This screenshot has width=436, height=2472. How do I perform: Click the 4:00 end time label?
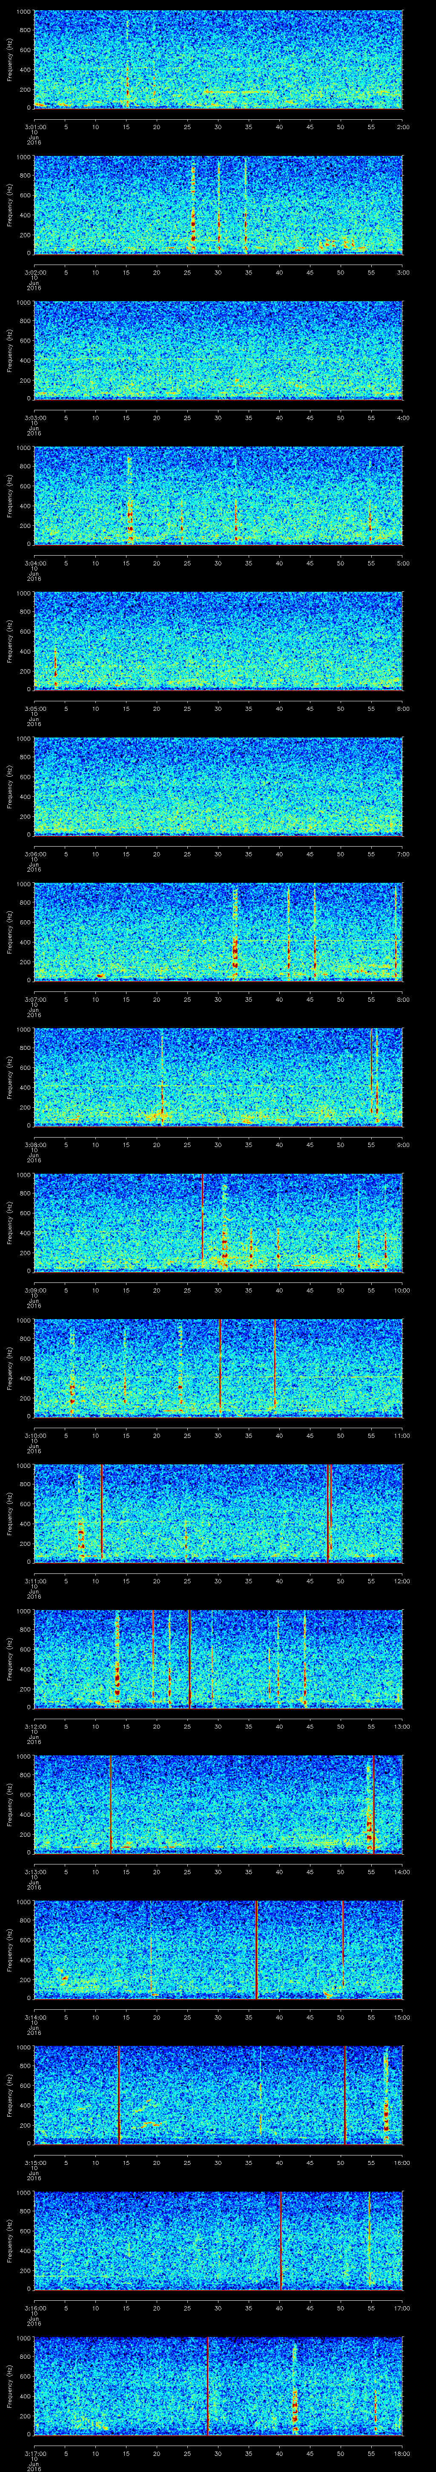coord(402,418)
